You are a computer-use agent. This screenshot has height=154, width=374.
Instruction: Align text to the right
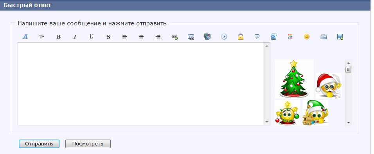(x=158, y=37)
